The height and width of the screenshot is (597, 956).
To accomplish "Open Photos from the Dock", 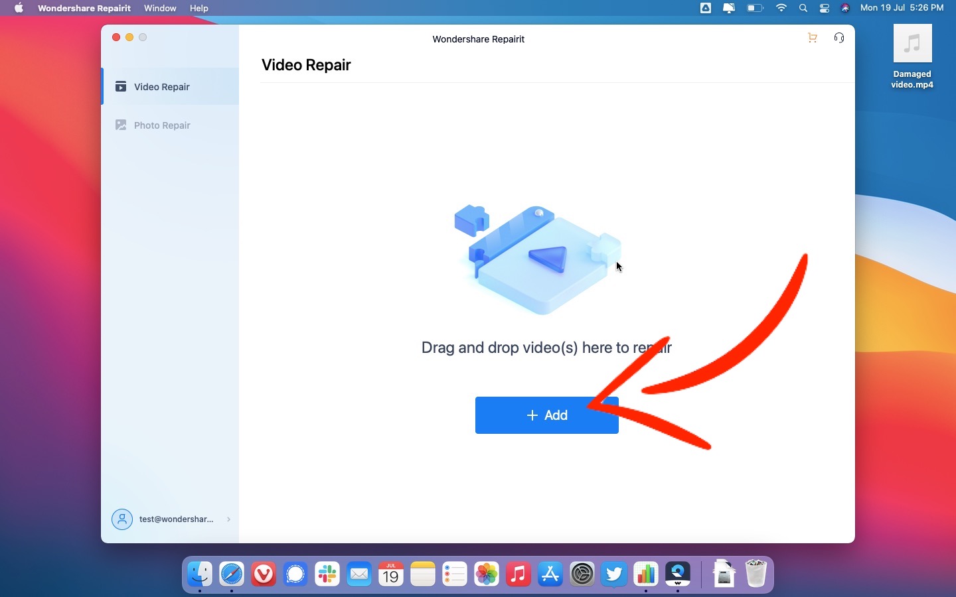I will click(487, 574).
